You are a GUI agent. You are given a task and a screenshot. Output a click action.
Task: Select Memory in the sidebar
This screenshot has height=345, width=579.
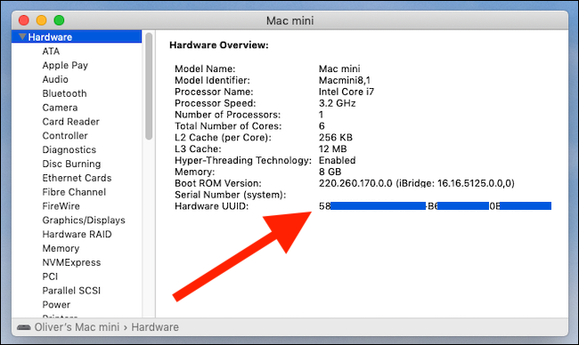[x=61, y=248]
